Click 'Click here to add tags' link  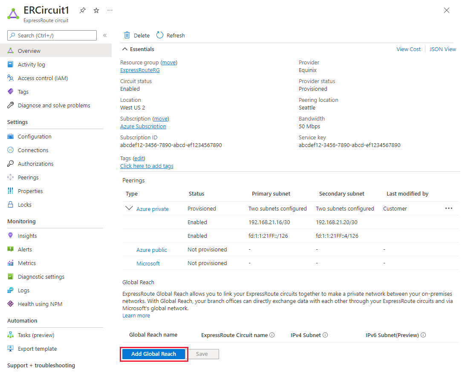[x=147, y=166]
